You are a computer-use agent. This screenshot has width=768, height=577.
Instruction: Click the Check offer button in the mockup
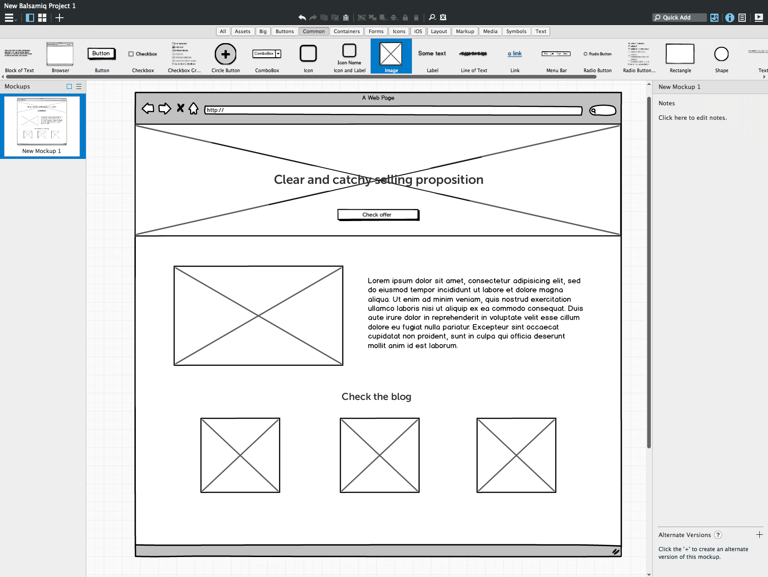point(378,214)
